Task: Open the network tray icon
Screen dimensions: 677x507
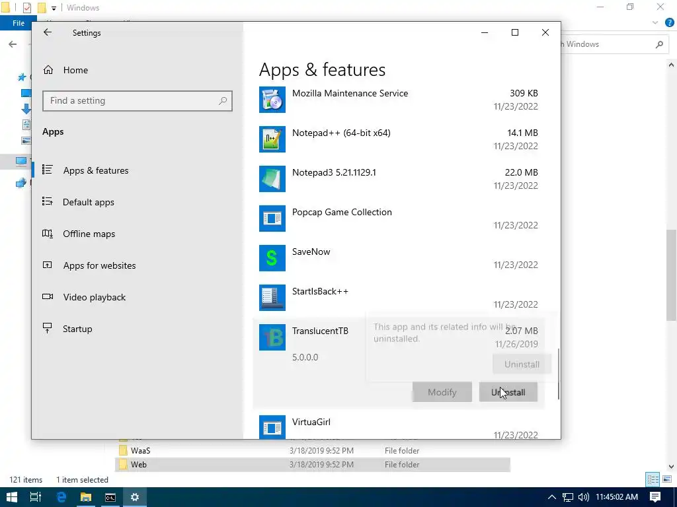Action: 568,497
